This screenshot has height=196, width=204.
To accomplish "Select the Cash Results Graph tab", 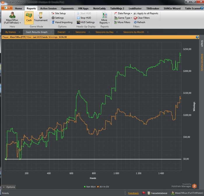I will pos(36,32).
